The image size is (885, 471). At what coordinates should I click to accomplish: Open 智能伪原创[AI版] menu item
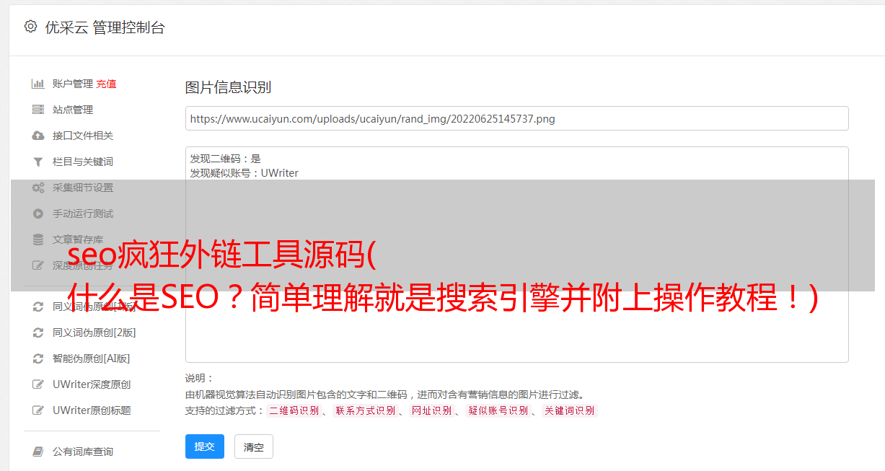(91, 358)
